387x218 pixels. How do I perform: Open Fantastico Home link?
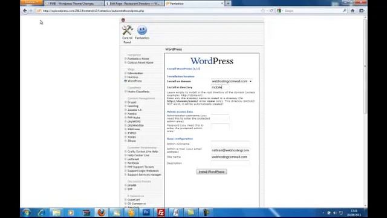pyautogui.click(x=138, y=59)
